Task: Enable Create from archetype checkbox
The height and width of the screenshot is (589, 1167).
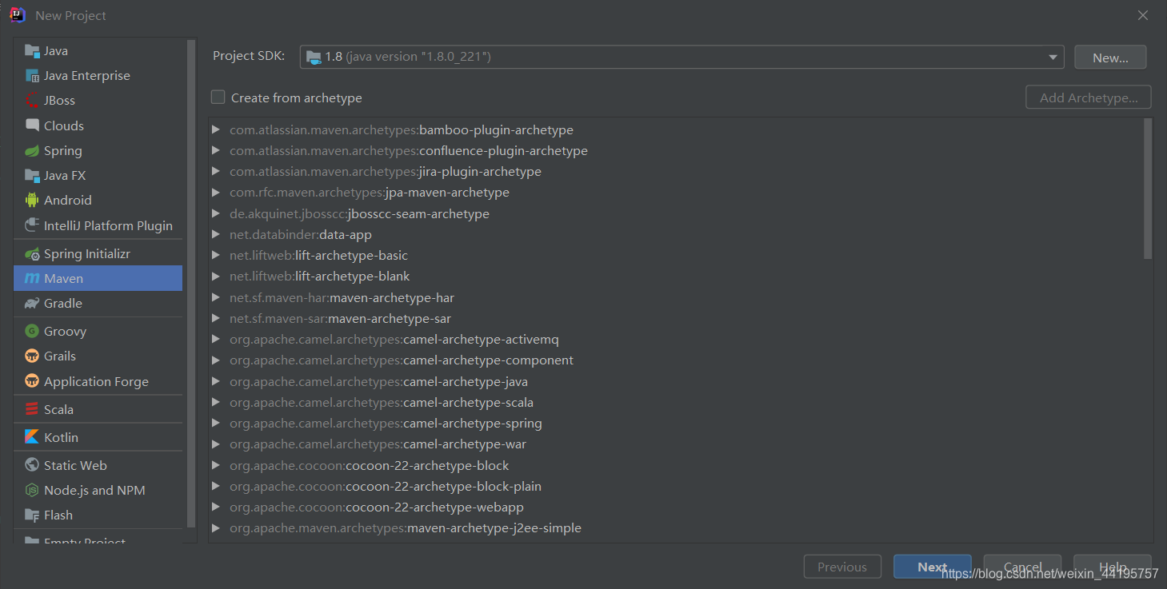Action: click(x=218, y=98)
